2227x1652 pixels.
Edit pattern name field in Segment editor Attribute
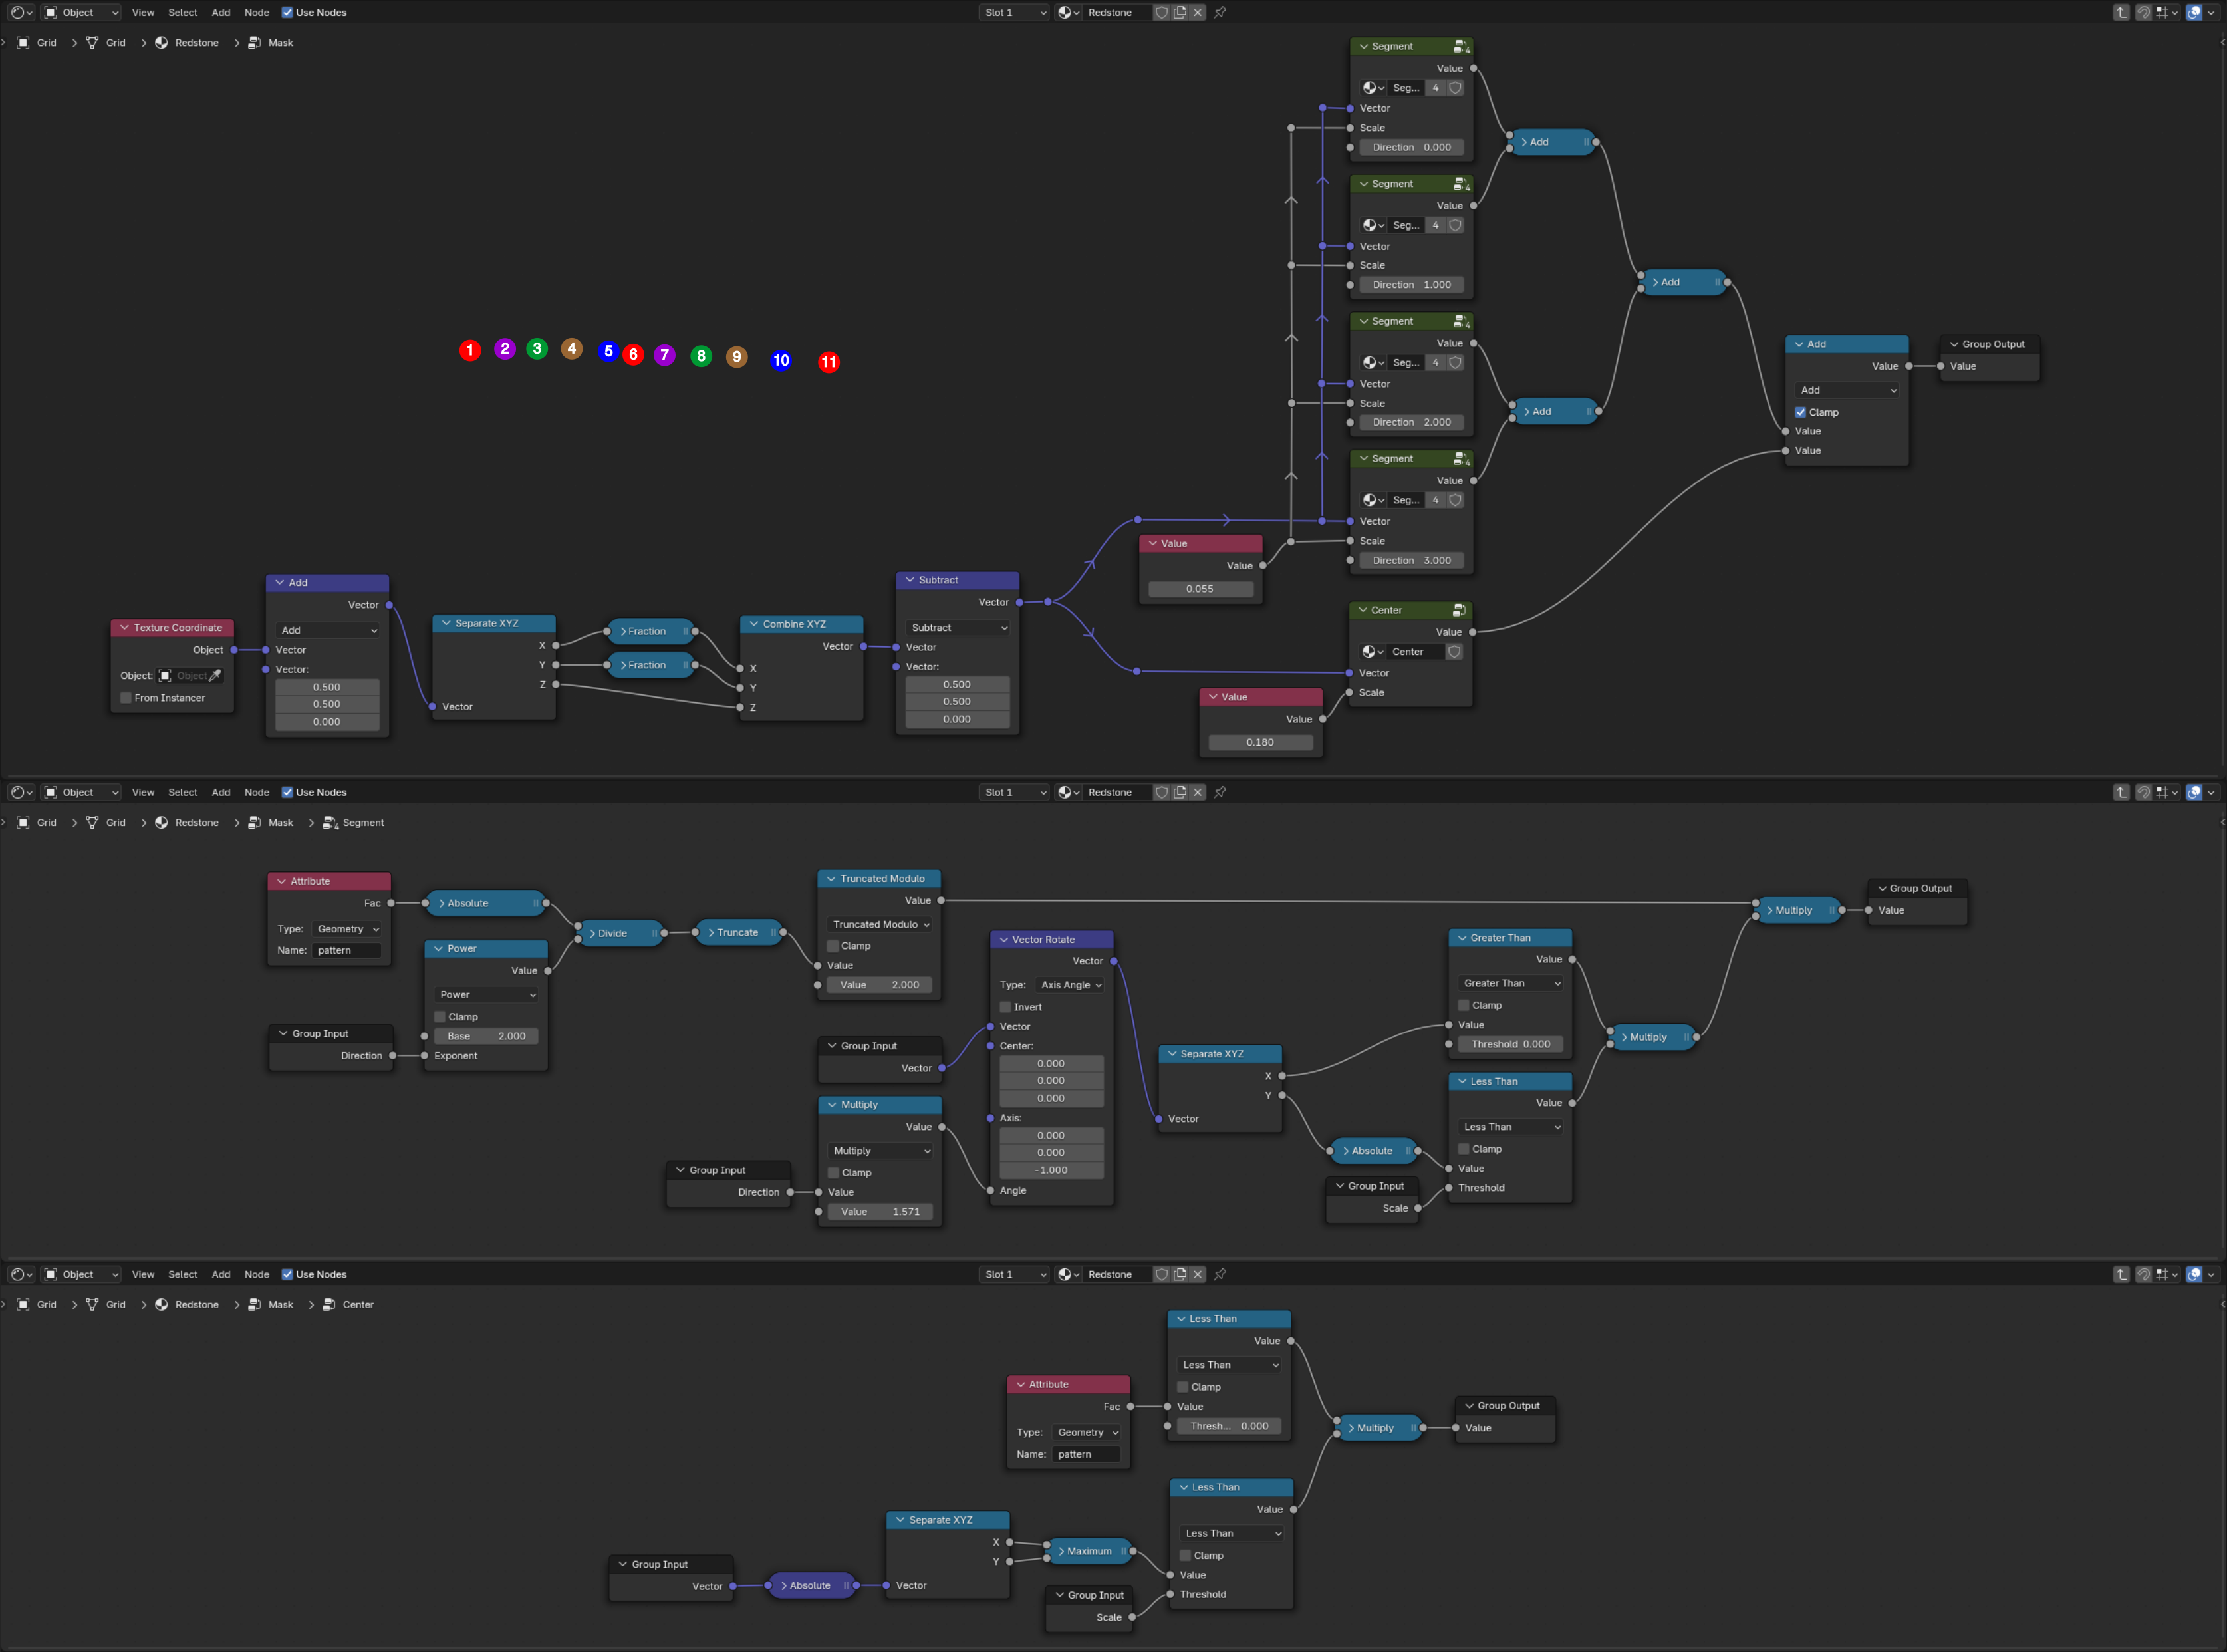coord(346,950)
